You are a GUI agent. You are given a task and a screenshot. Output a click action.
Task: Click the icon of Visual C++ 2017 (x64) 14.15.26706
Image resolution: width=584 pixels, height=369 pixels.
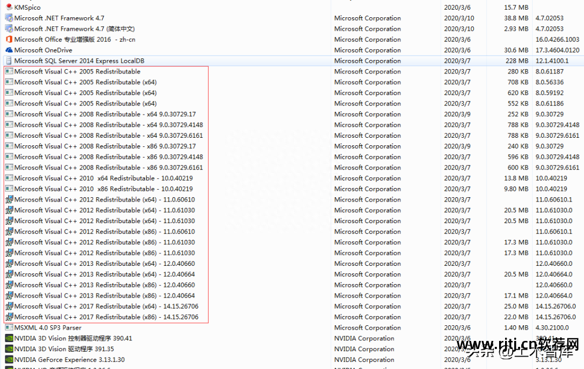tap(9, 306)
